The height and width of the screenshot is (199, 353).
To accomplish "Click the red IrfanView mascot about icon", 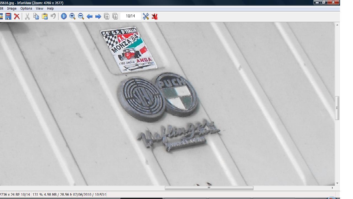I will (154, 16).
